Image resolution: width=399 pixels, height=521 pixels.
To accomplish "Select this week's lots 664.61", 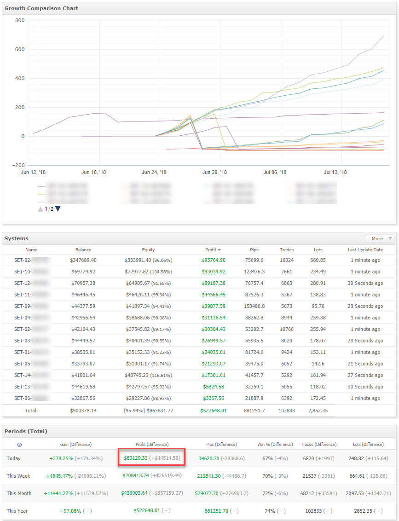I will [358, 476].
